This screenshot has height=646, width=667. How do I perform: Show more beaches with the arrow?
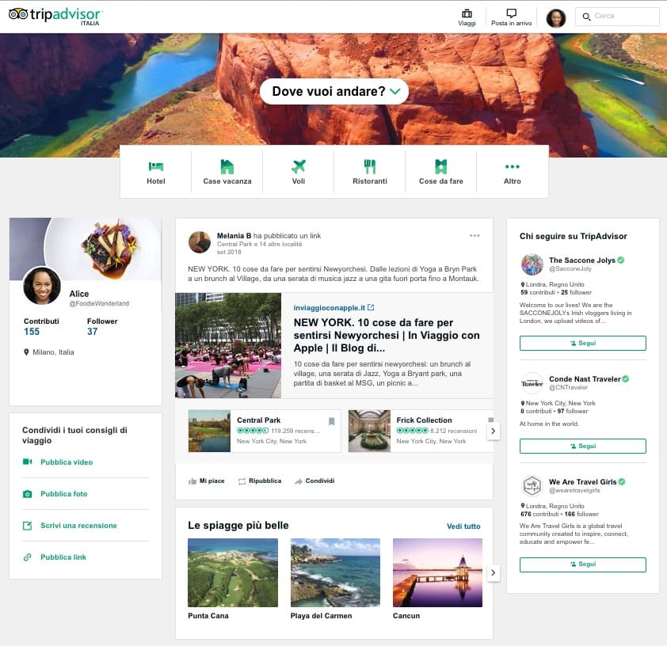coord(493,573)
